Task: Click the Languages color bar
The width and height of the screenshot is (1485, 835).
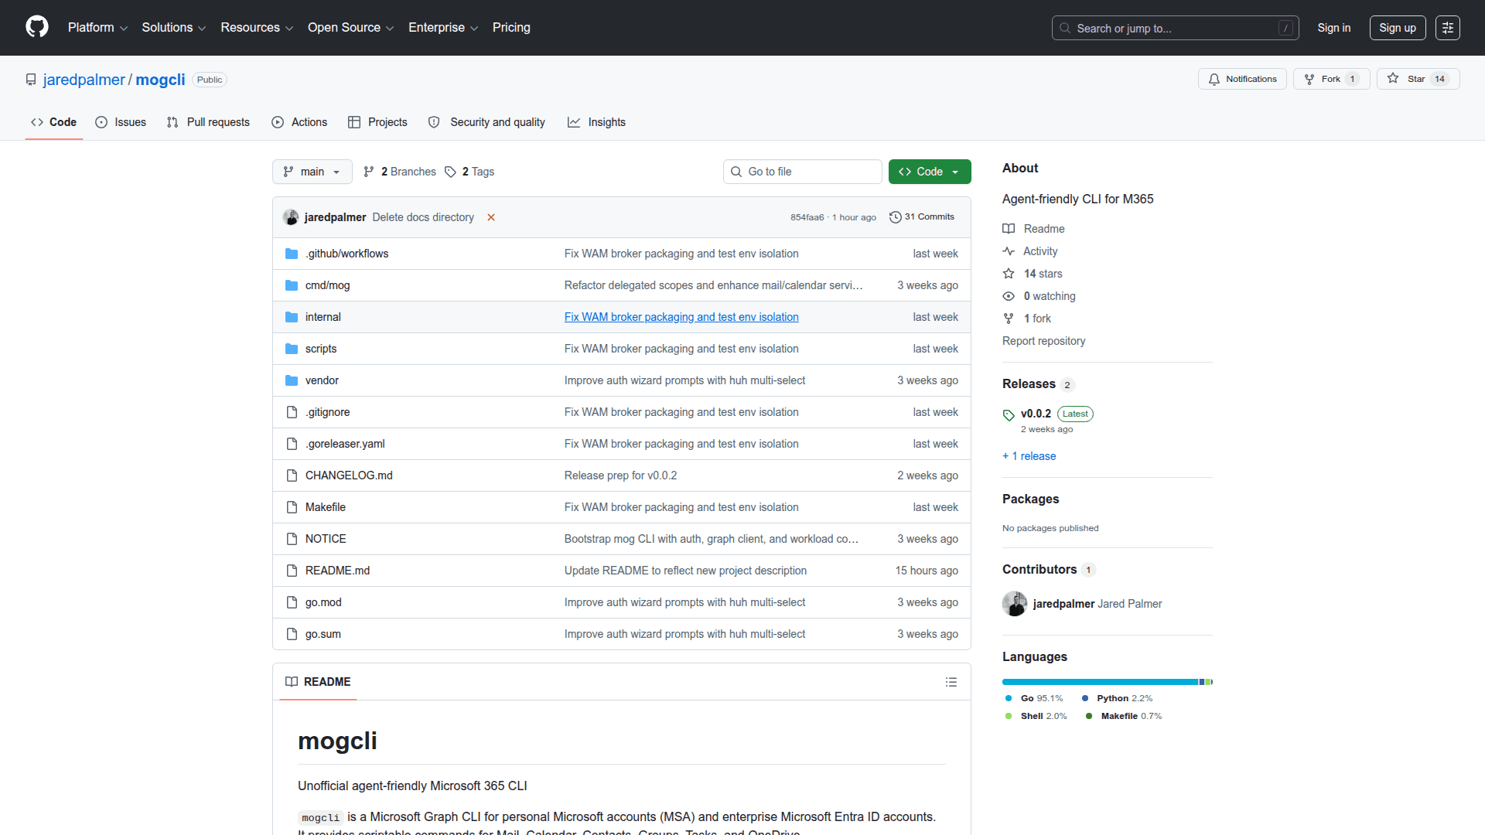Action: [x=1106, y=682]
